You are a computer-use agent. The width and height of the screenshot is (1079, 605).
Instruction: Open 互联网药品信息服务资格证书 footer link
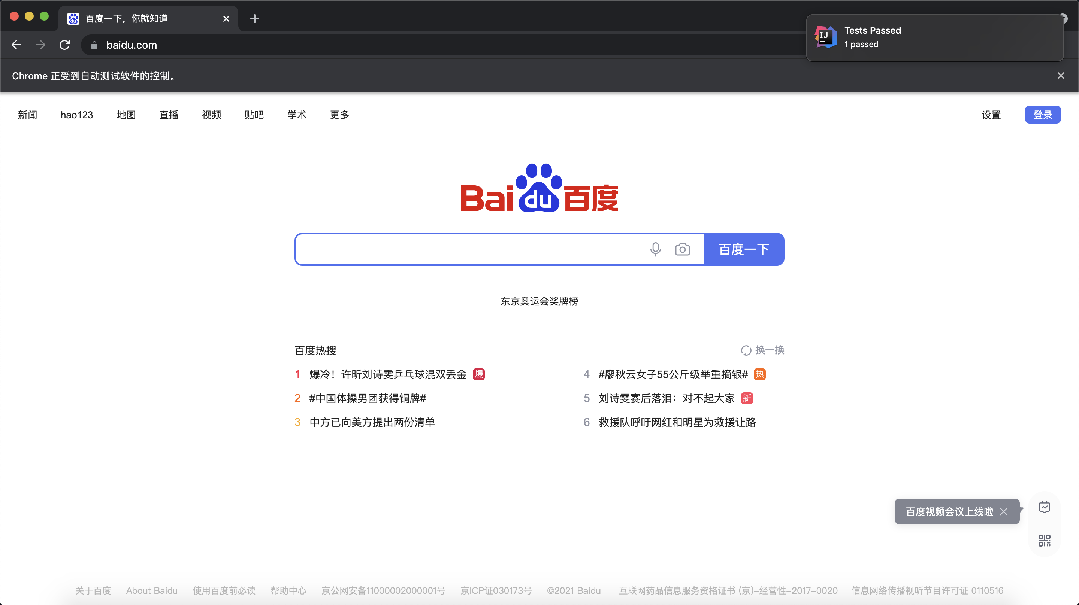click(x=728, y=590)
